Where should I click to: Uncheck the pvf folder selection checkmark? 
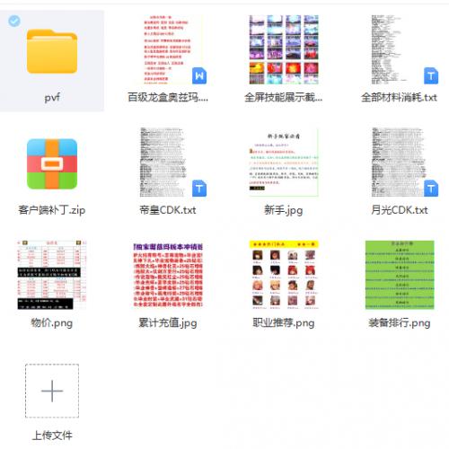tap(14, 21)
